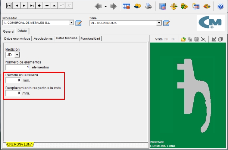Open the table grid view icon
The height and width of the screenshot is (150, 228).
click(x=126, y=7)
